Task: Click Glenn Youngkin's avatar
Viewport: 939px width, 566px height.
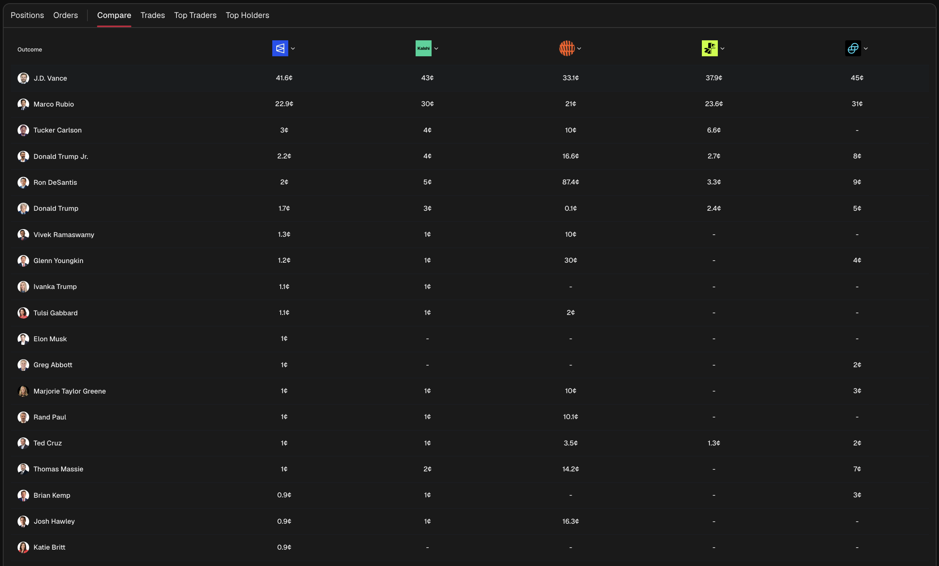Action: (x=23, y=261)
